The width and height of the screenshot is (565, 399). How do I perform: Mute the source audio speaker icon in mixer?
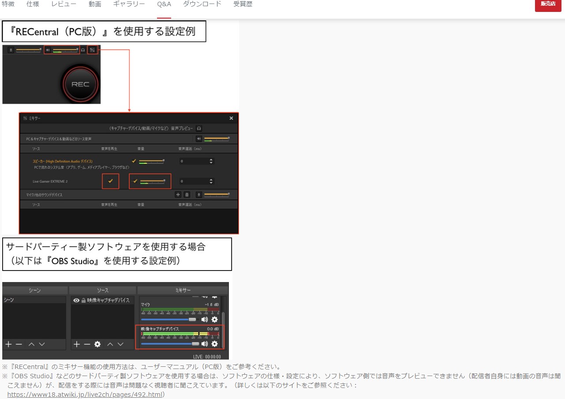pyautogui.click(x=198, y=139)
